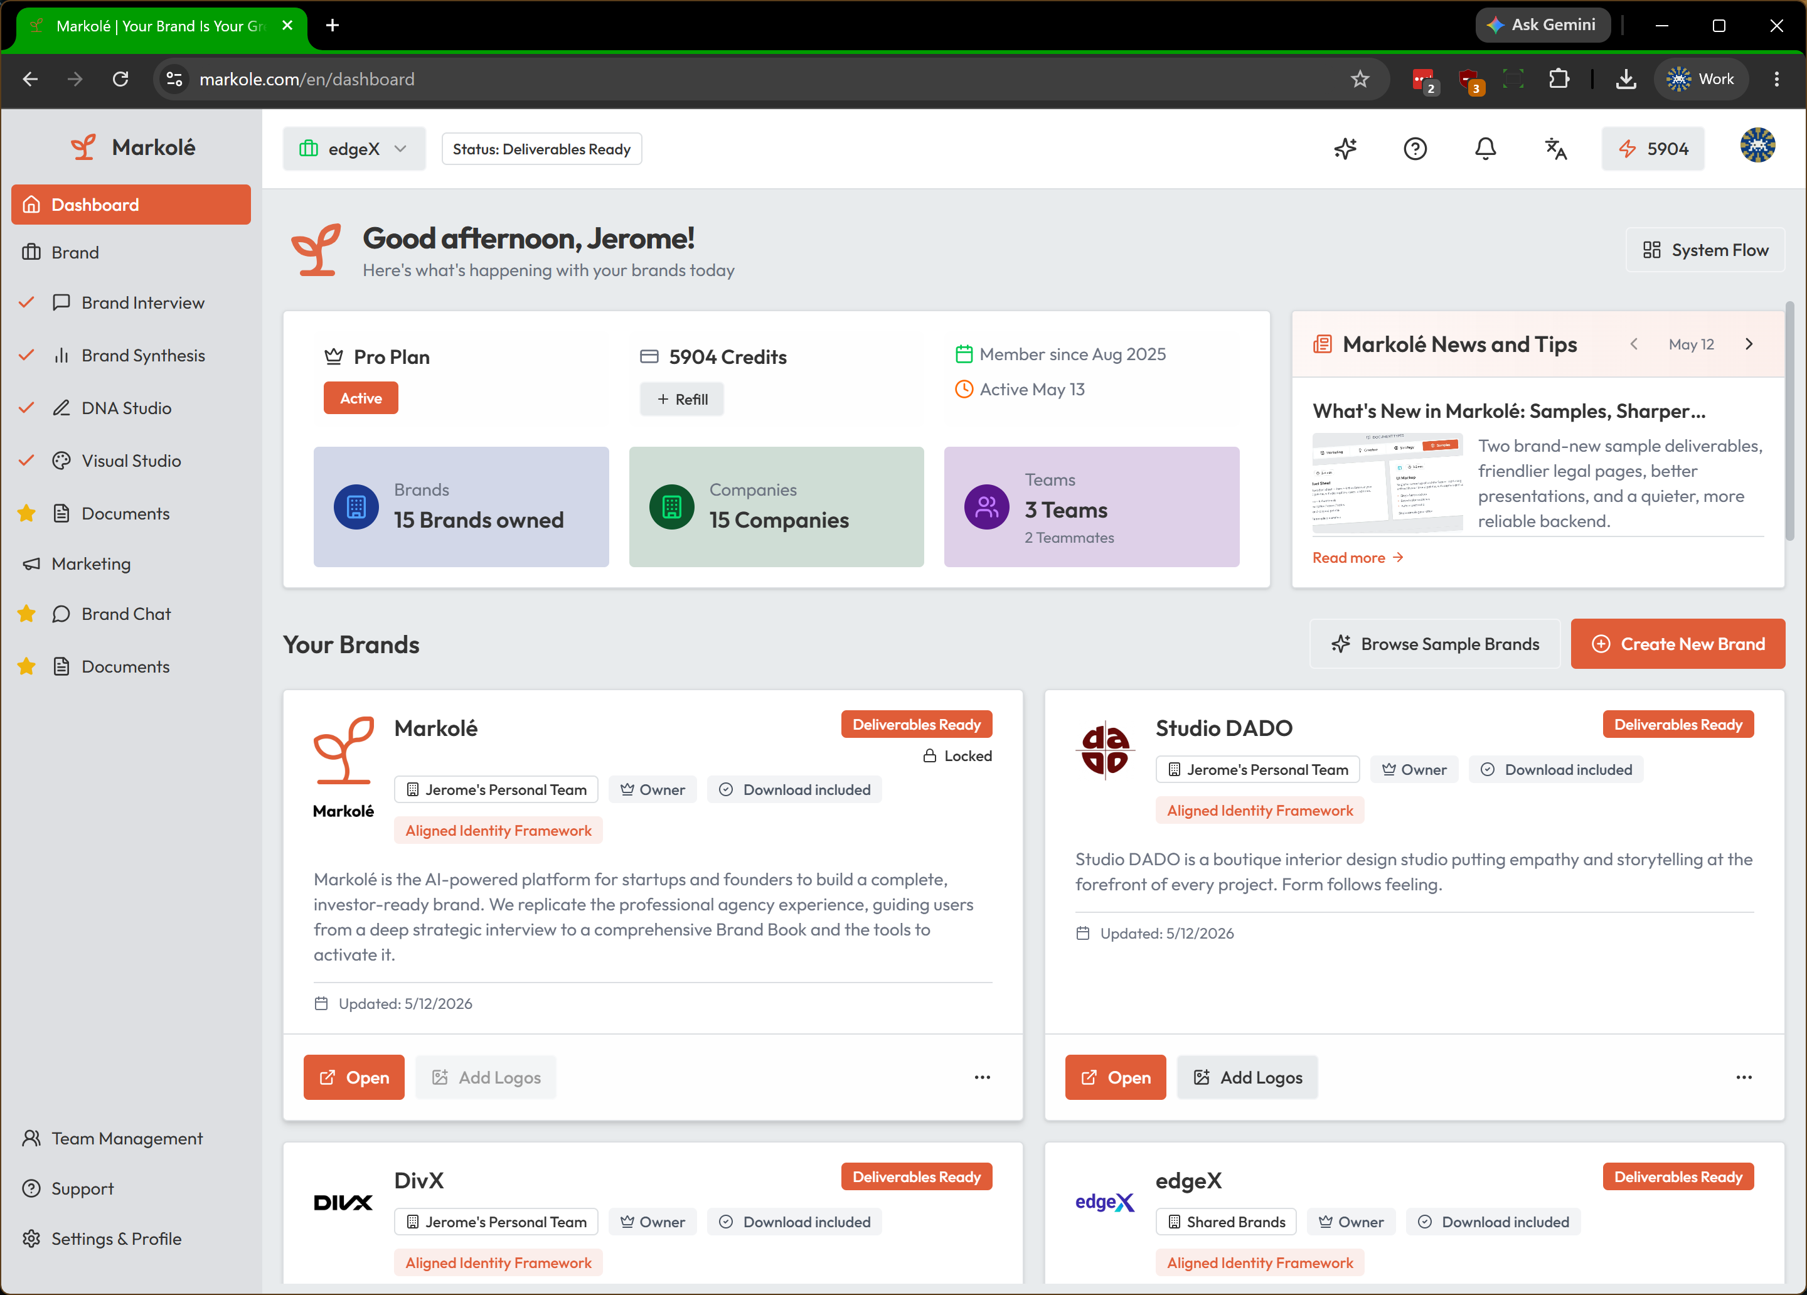Open the 3 Teams card

pos(1092,507)
